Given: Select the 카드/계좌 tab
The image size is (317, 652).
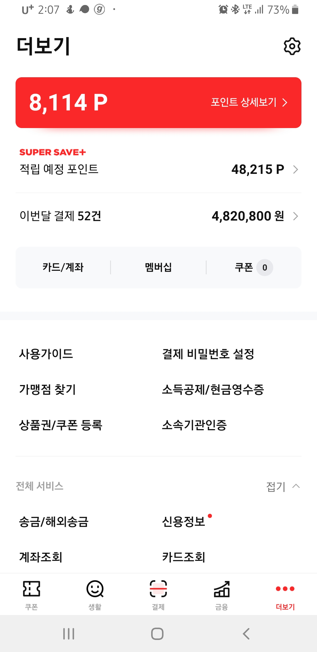Looking at the screenshot, I should (x=63, y=268).
